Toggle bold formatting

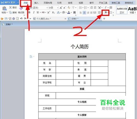coord(29,13)
